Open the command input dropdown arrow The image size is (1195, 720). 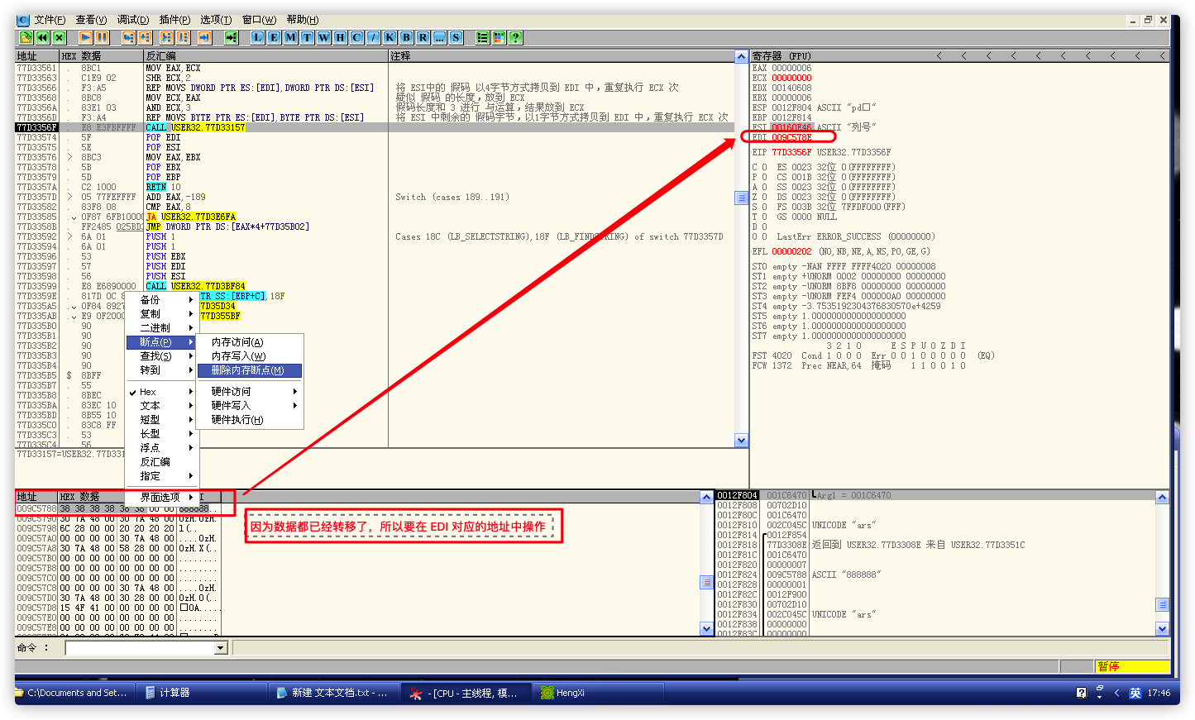point(221,648)
